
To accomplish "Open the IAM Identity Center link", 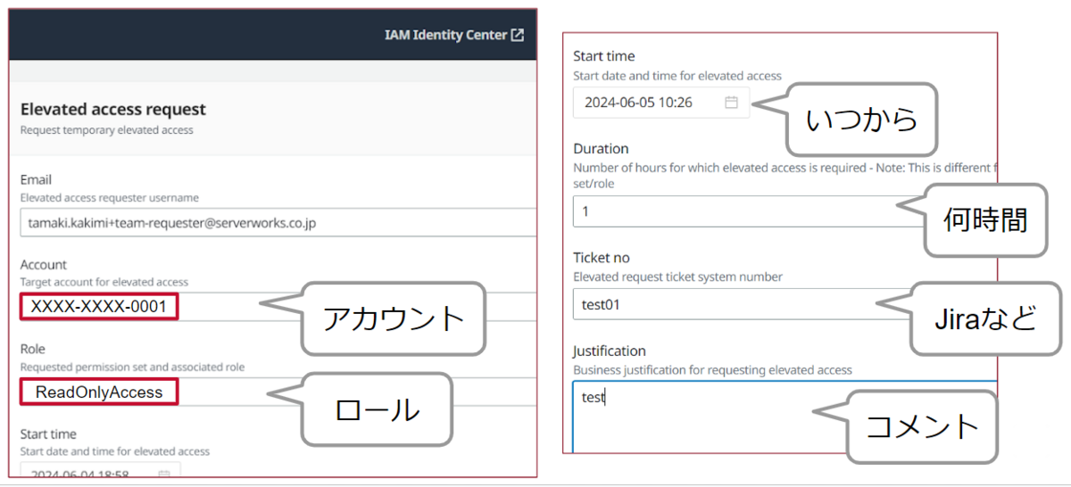I will (453, 36).
